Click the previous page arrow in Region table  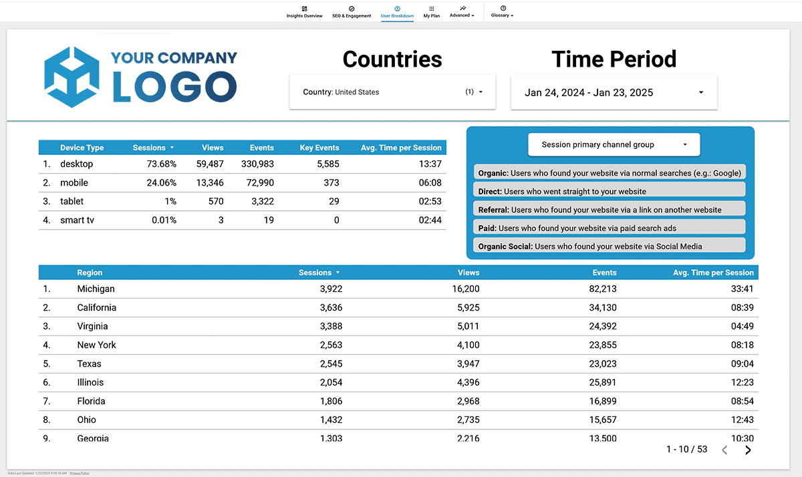(x=724, y=450)
